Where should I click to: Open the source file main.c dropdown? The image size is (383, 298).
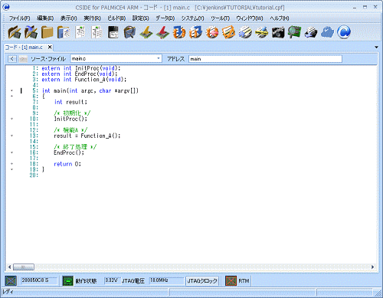click(x=159, y=58)
